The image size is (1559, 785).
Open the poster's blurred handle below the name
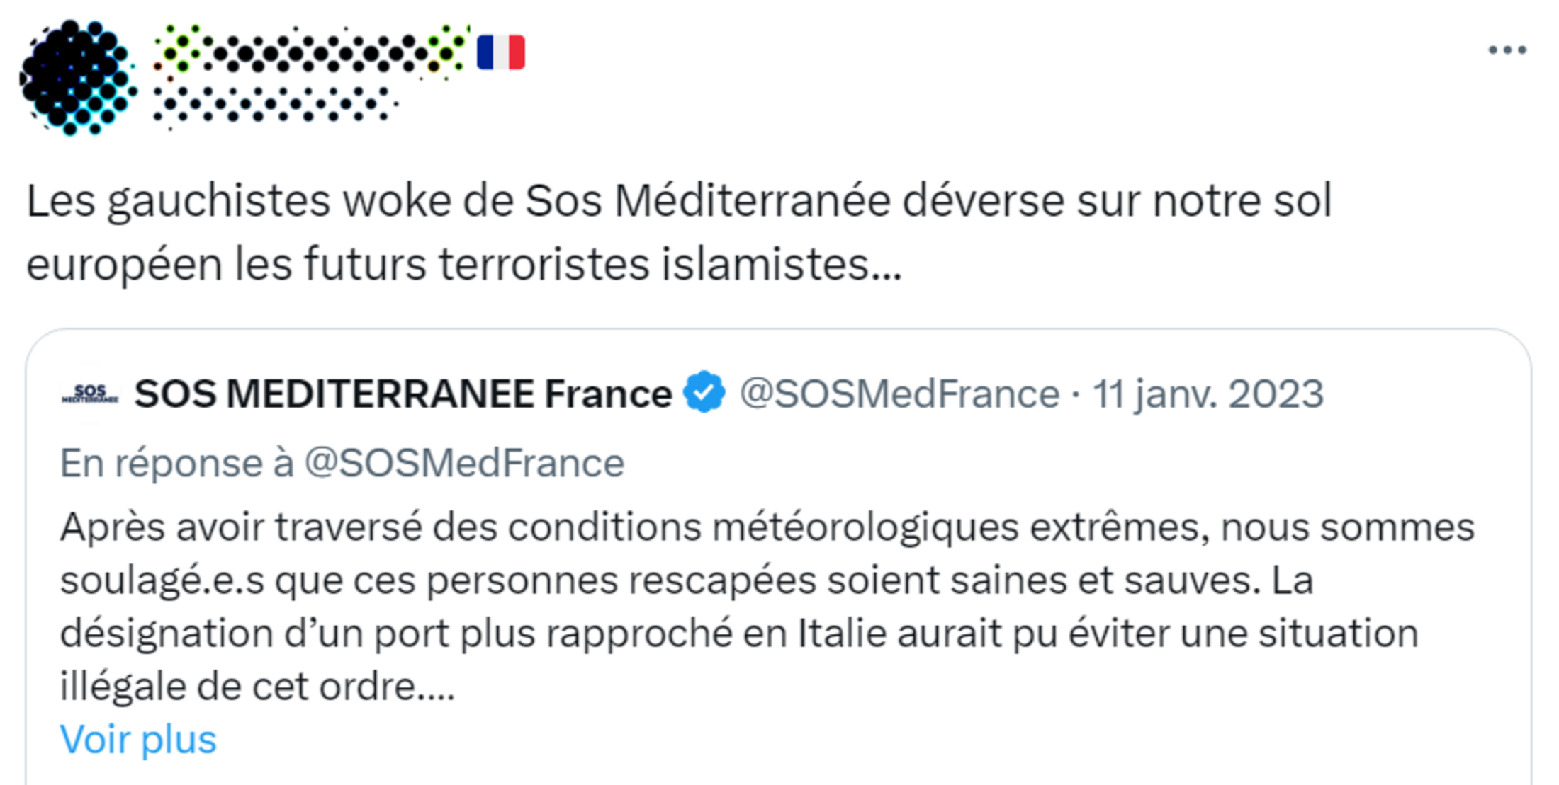click(275, 103)
